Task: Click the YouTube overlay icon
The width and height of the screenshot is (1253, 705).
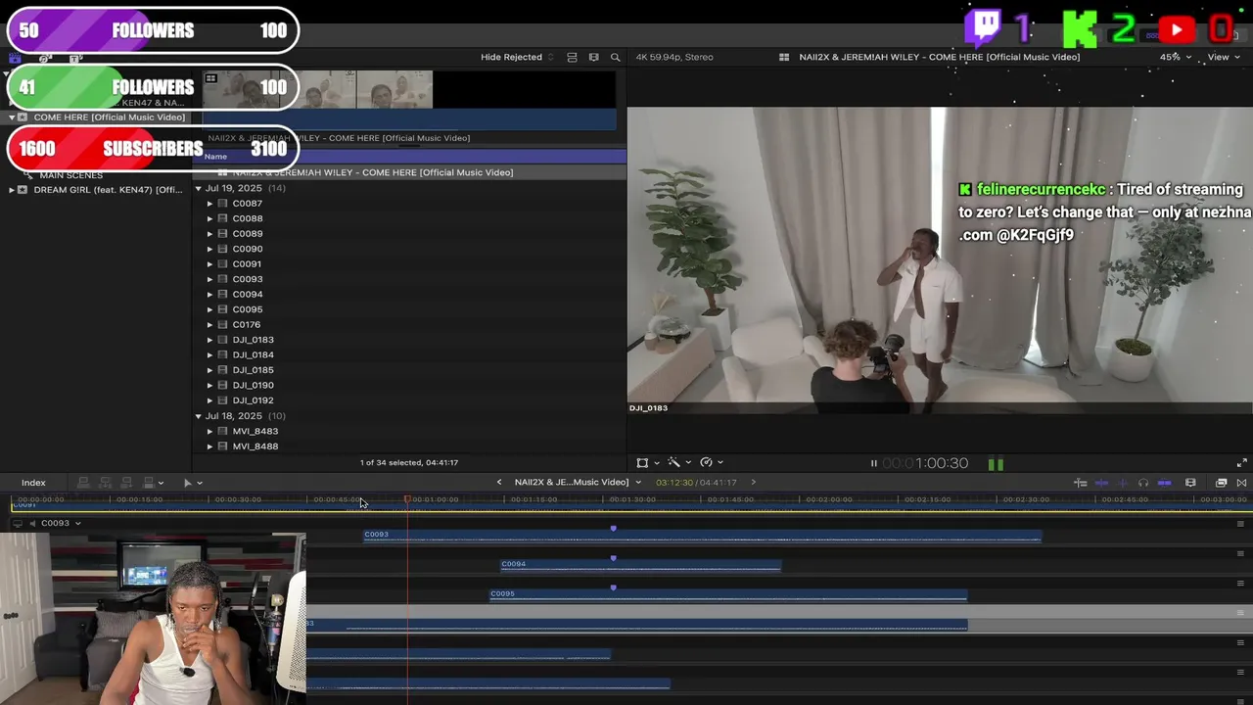Action: [1177, 30]
